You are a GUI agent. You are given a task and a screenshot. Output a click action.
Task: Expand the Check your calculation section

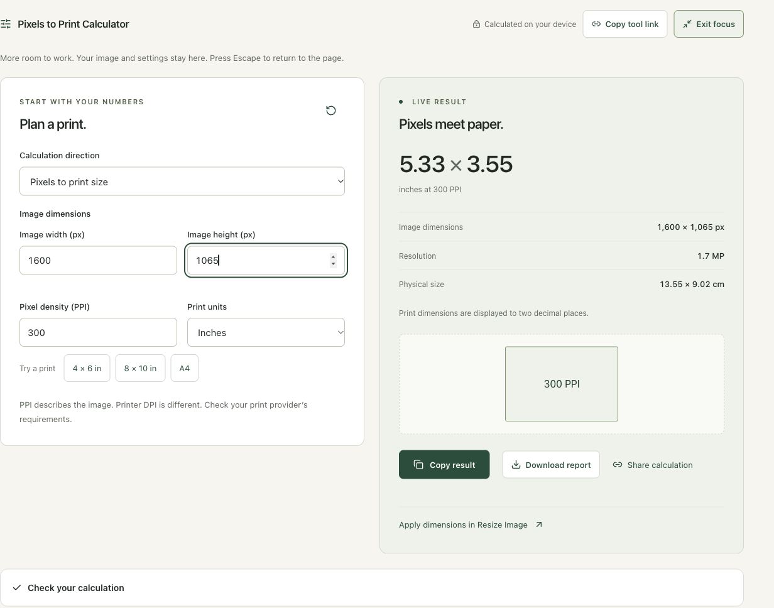coord(372,588)
